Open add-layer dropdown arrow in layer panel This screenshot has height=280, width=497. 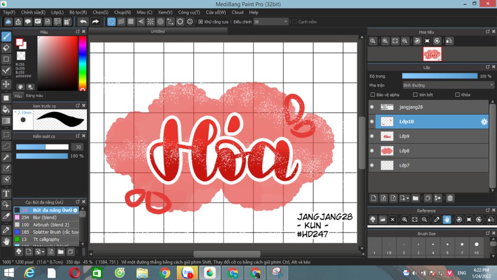[x=408, y=198]
